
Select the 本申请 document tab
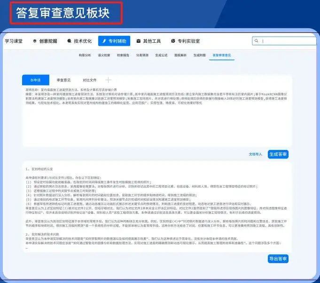36,80
